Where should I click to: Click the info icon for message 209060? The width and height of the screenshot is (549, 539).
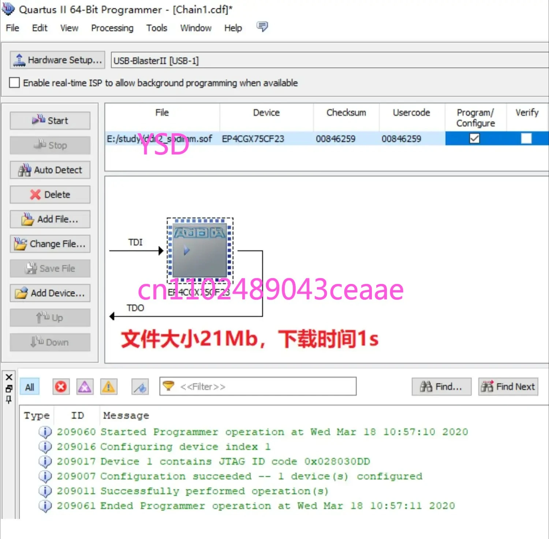tap(45, 432)
